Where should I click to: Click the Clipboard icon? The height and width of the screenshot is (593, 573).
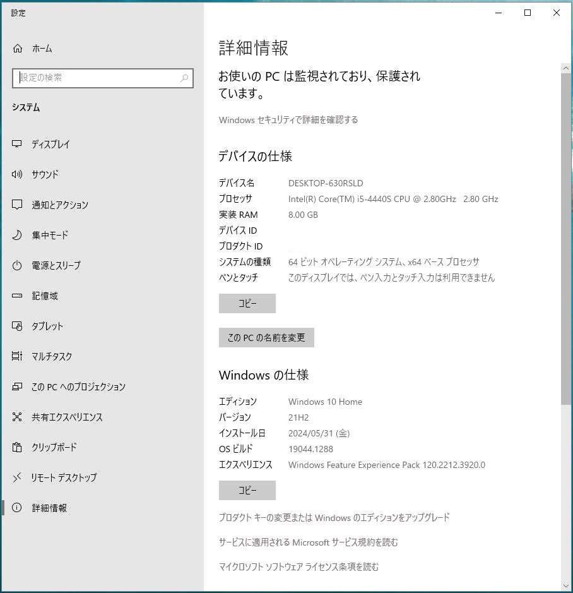16,447
